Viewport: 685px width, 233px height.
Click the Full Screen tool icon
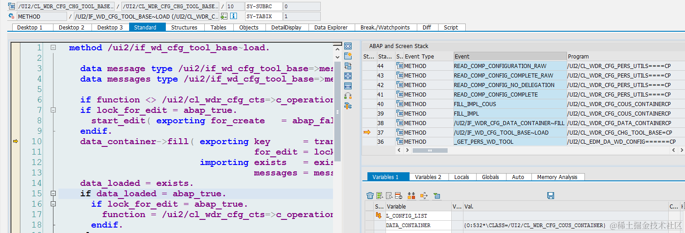(x=348, y=76)
